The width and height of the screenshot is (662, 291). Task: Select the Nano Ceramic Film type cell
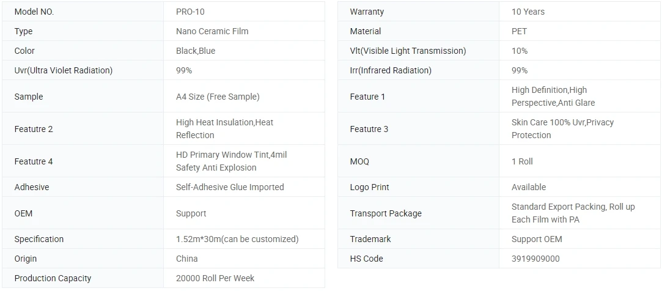(212, 31)
